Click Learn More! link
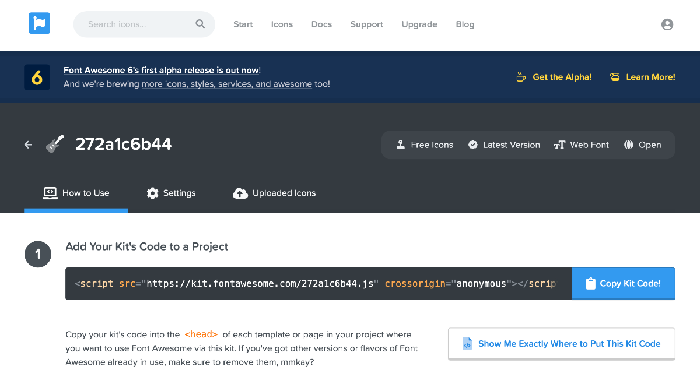Viewport: 700px width, 384px height. click(643, 77)
